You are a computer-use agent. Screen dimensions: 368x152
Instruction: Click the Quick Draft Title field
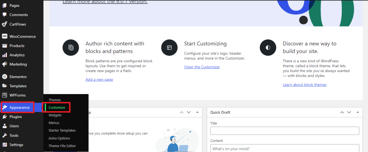[285, 131]
